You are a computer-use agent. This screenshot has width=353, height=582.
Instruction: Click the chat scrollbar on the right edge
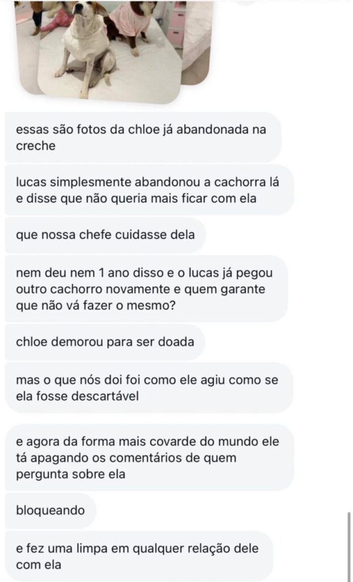[349, 546]
